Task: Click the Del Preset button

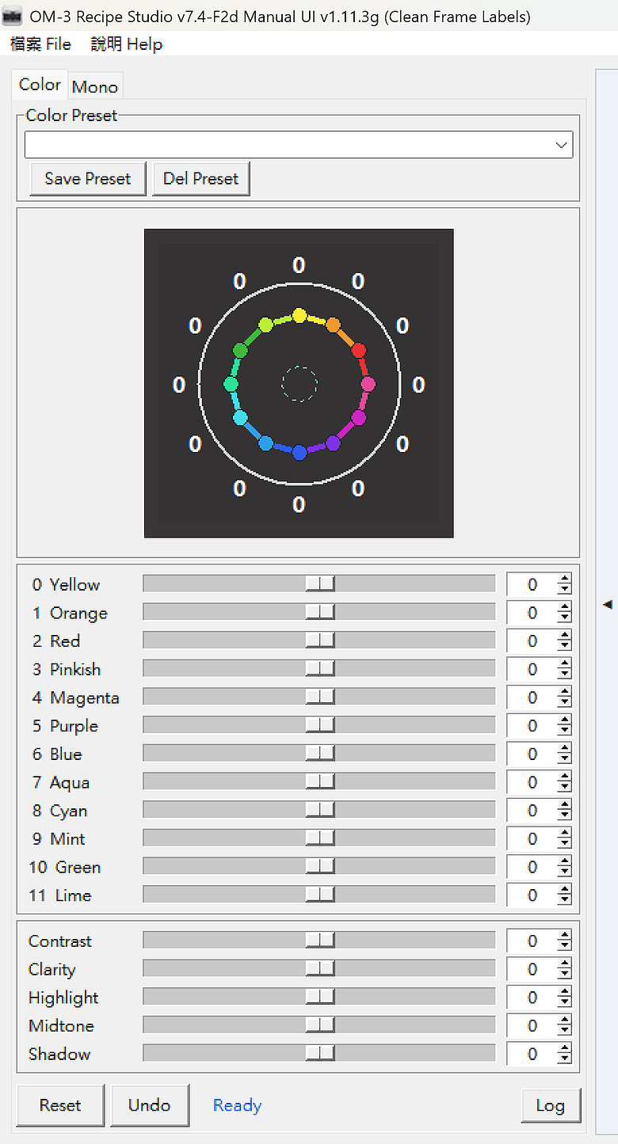Action: pos(201,179)
